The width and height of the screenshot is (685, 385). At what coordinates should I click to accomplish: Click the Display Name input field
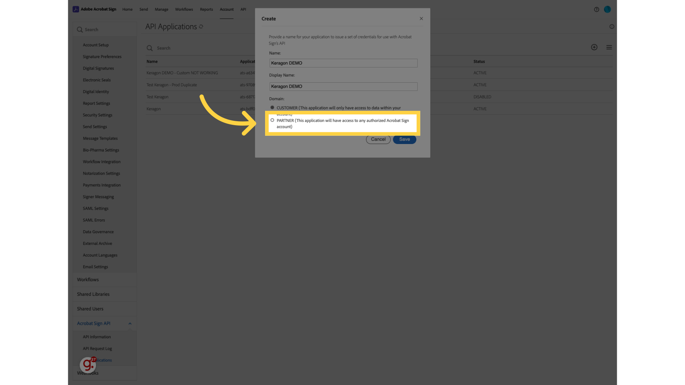(x=344, y=87)
